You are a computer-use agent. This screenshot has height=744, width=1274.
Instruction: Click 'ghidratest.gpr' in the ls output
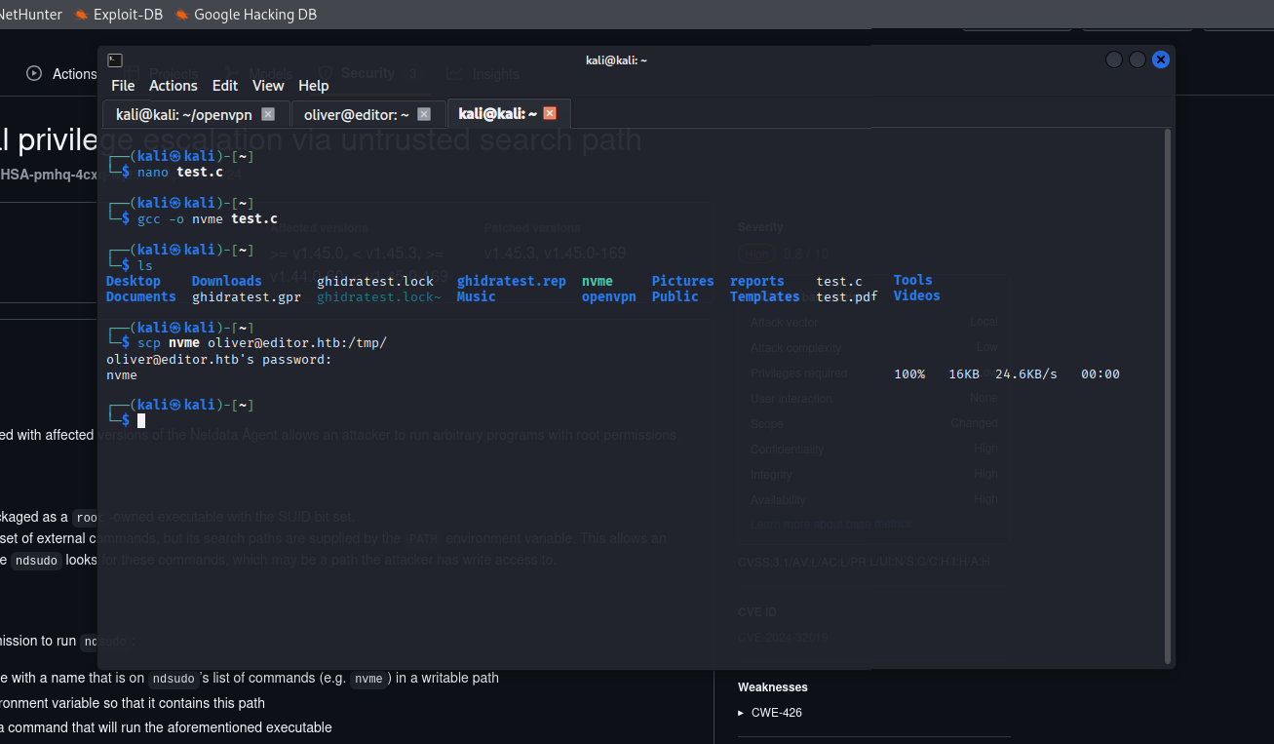(247, 296)
